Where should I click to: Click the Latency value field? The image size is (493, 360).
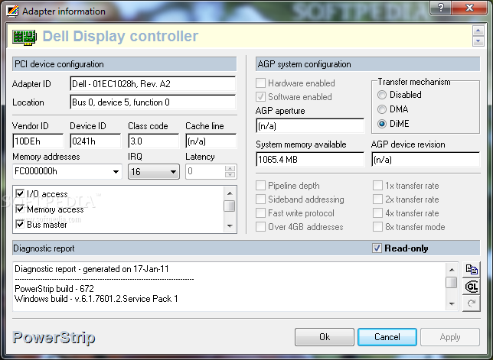coord(206,171)
